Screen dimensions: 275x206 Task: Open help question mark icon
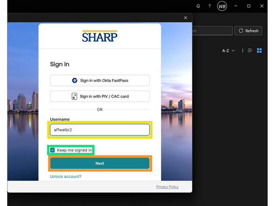pos(210,6)
